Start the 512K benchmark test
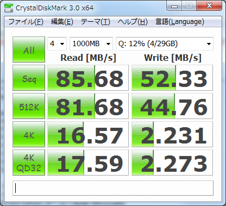This screenshot has width=226, height=206. pyautogui.click(x=29, y=106)
